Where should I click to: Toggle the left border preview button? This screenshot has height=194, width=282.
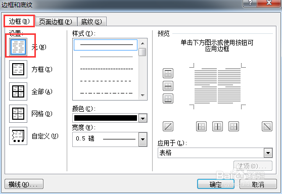(x=201, y=126)
